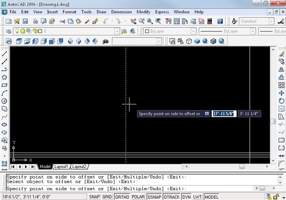The image size is (286, 200).
Task: Select the Hatch tool at the bottom of the Draw toolbar
Action: (4, 164)
